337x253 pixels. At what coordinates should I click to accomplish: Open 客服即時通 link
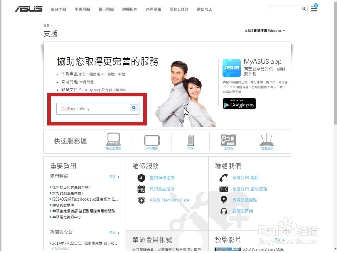[243, 211]
